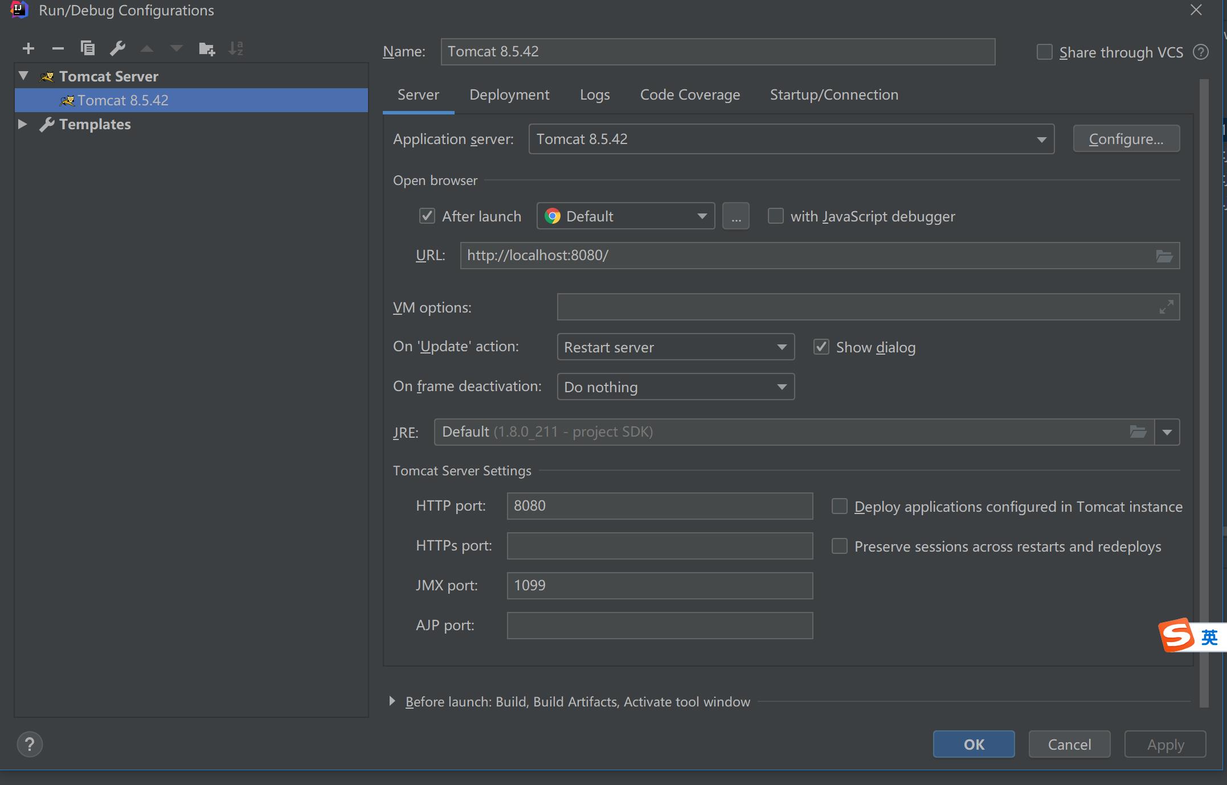The height and width of the screenshot is (785, 1227).
Task: Move configuration down arrow
Action: tap(177, 49)
